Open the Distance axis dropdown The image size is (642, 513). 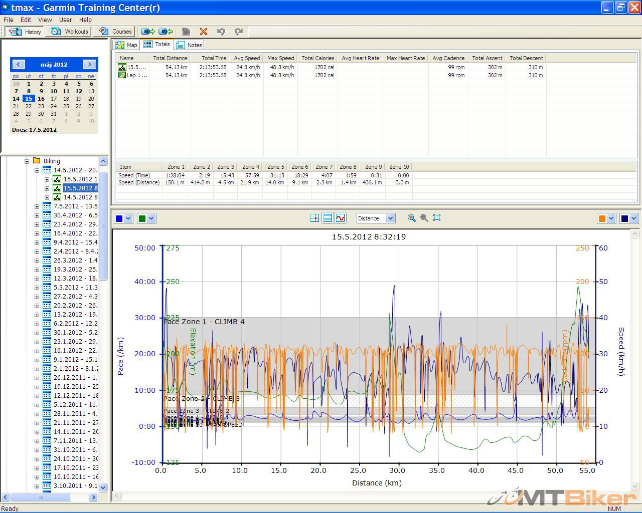390,218
